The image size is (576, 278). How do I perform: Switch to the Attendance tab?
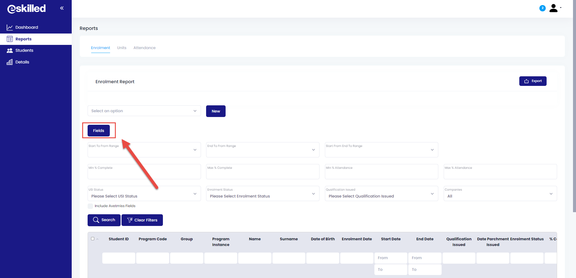point(144,48)
